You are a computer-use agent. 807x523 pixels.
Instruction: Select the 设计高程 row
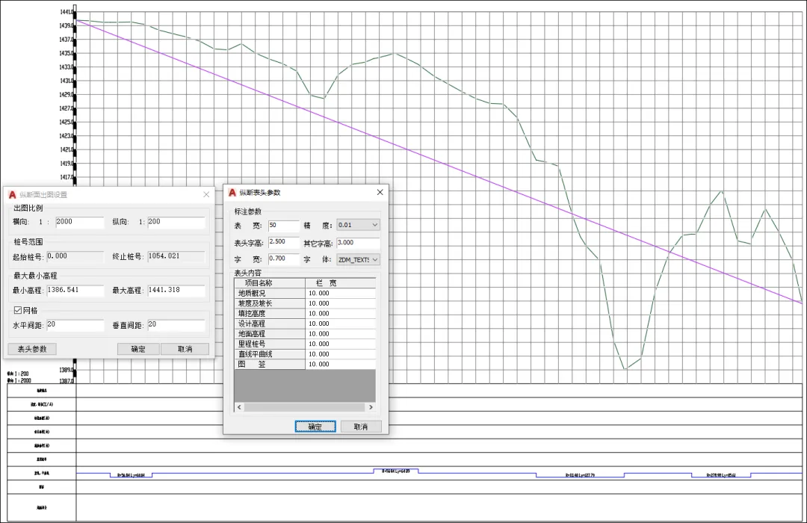coord(305,324)
